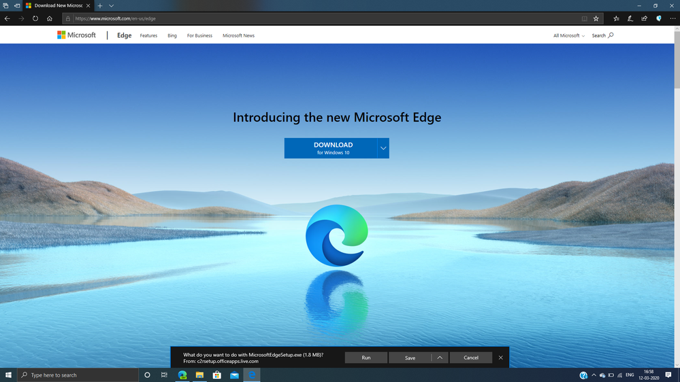
Task: Click the Microsoft logo
Action: (x=76, y=35)
